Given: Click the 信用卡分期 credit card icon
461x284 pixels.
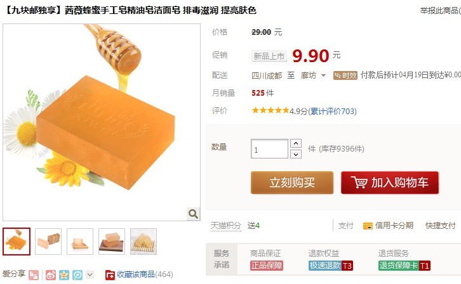Looking at the screenshot, I should tap(368, 226).
